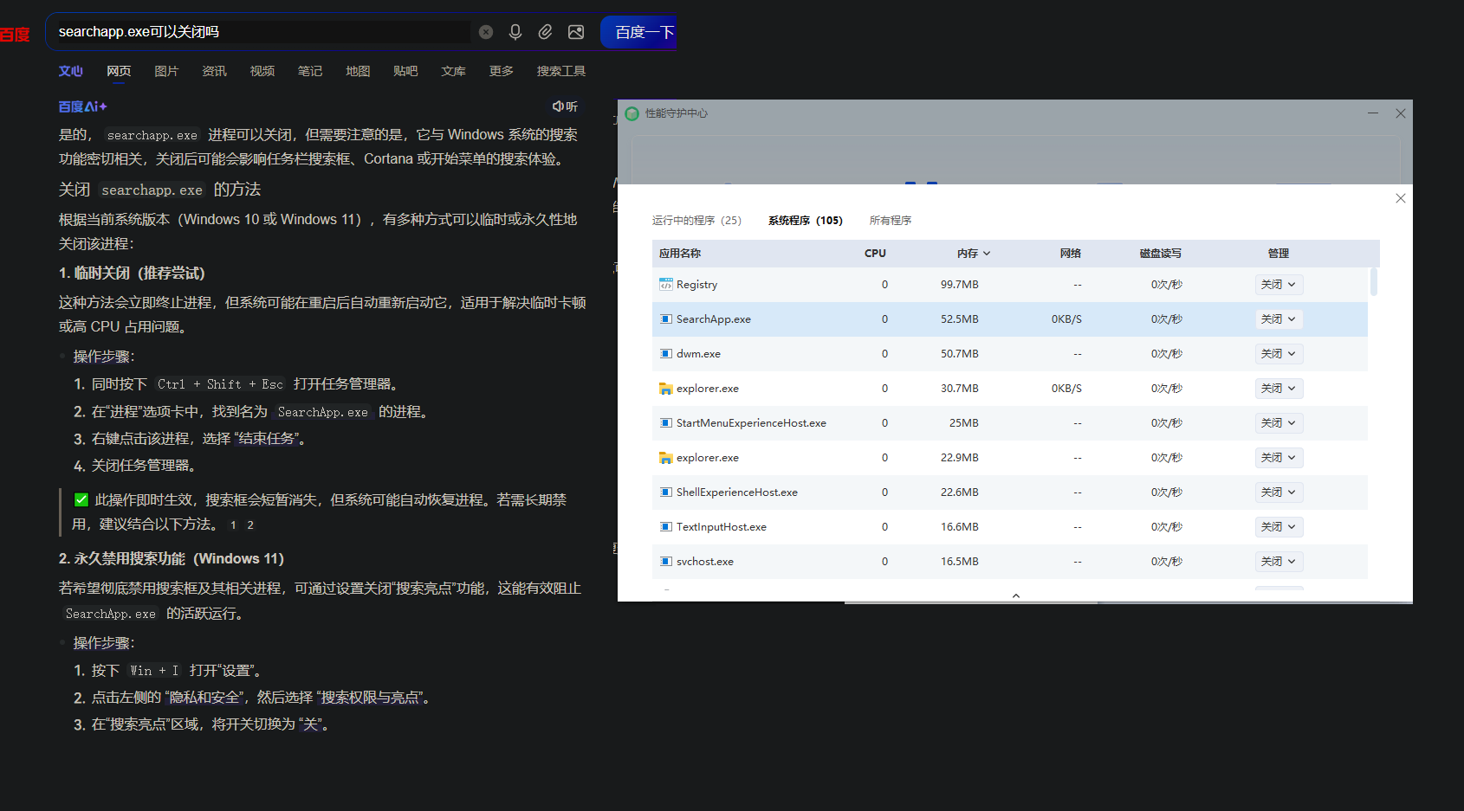Click the Baidu logo
The image size is (1464, 811).
coord(15,35)
